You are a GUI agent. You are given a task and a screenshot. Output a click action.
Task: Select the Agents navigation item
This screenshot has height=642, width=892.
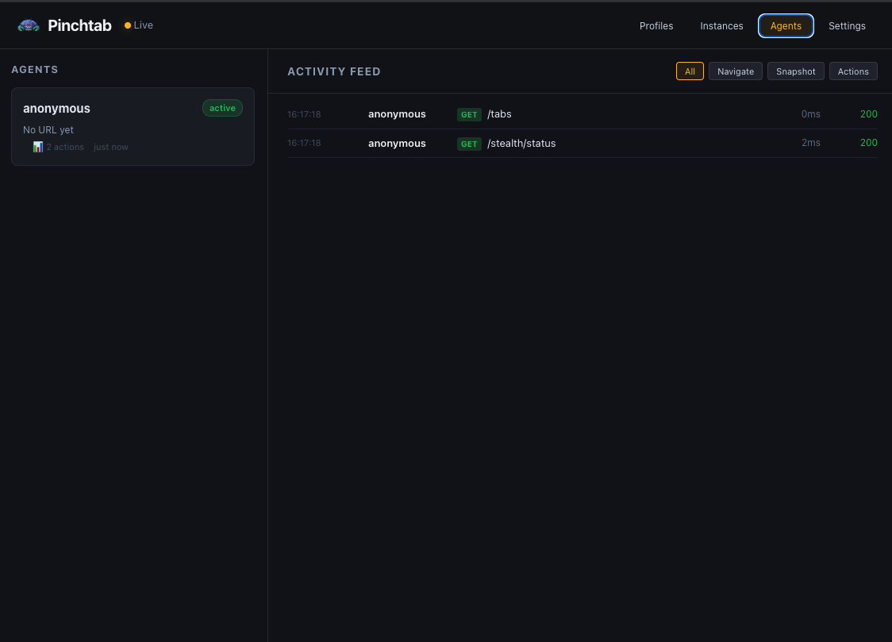pyautogui.click(x=786, y=25)
